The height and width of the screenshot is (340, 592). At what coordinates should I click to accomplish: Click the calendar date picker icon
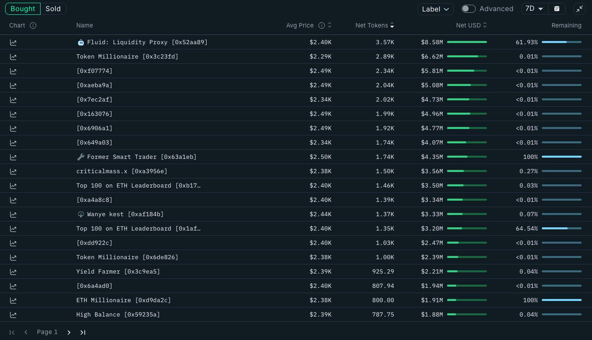pyautogui.click(x=557, y=9)
